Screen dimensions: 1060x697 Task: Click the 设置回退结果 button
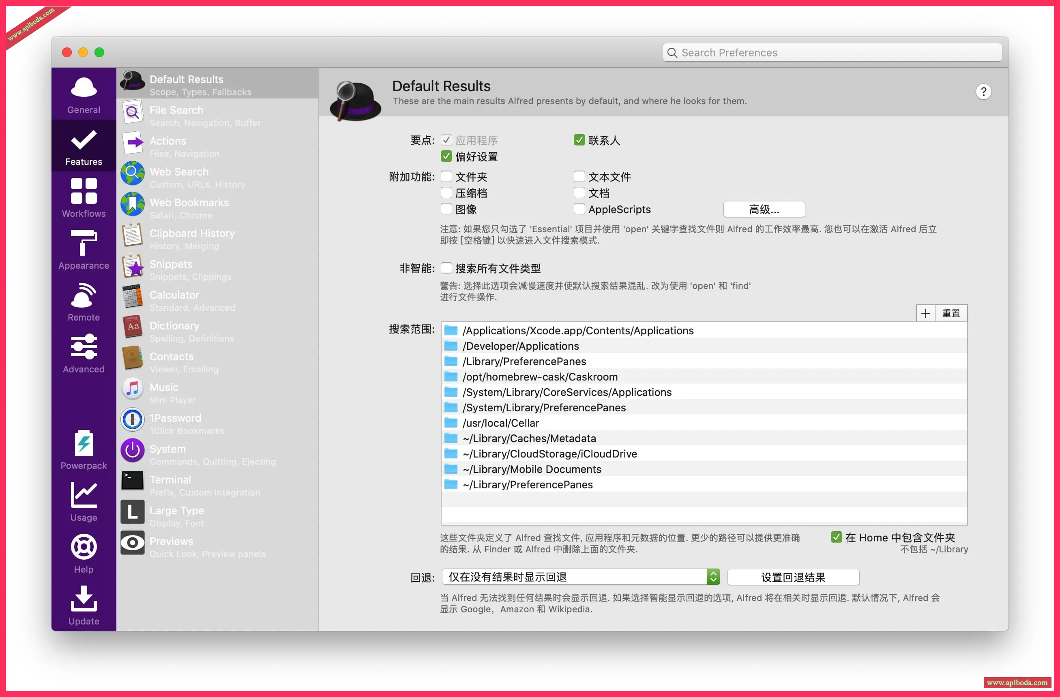[x=793, y=577]
